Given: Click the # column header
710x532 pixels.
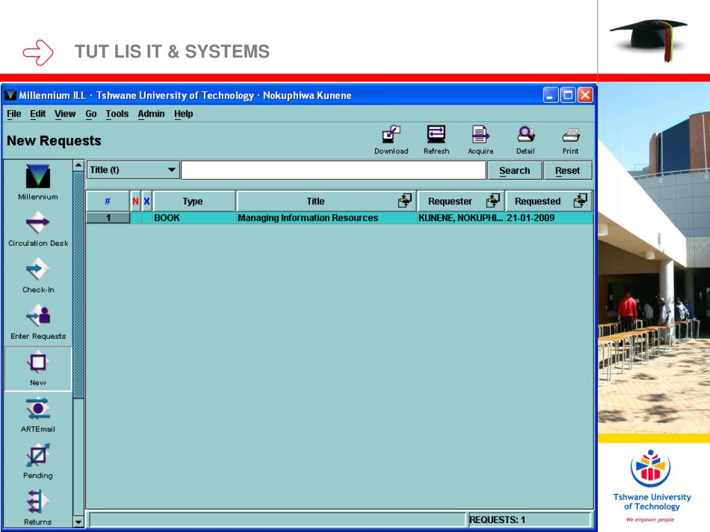Looking at the screenshot, I should [x=107, y=202].
